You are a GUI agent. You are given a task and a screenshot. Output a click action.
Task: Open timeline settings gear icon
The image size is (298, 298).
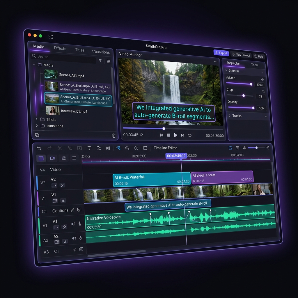(268, 148)
